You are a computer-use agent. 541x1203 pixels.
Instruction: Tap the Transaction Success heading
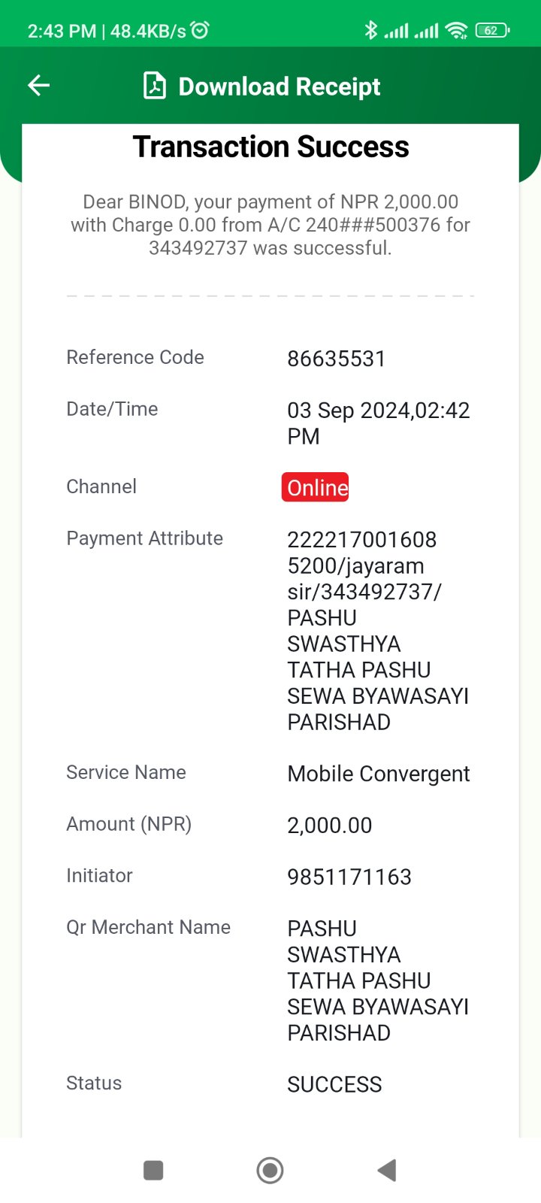(x=271, y=147)
